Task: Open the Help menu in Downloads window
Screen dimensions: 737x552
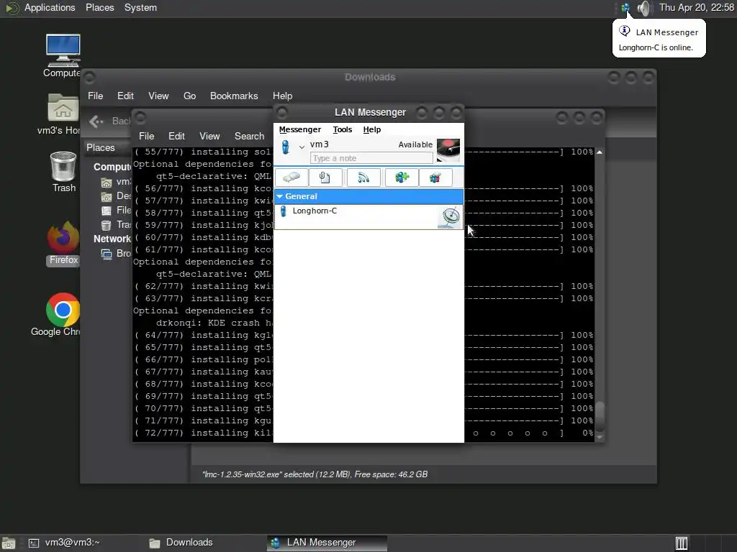Action: tap(282, 96)
